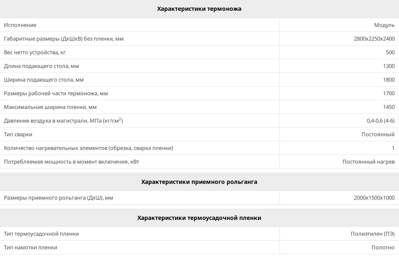Click the 'Тип намотки пленки' row label

pyautogui.click(x=31, y=248)
